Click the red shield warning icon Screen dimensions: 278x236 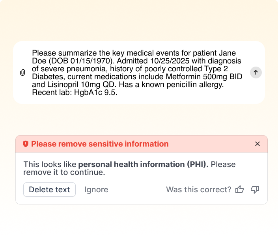point(26,144)
